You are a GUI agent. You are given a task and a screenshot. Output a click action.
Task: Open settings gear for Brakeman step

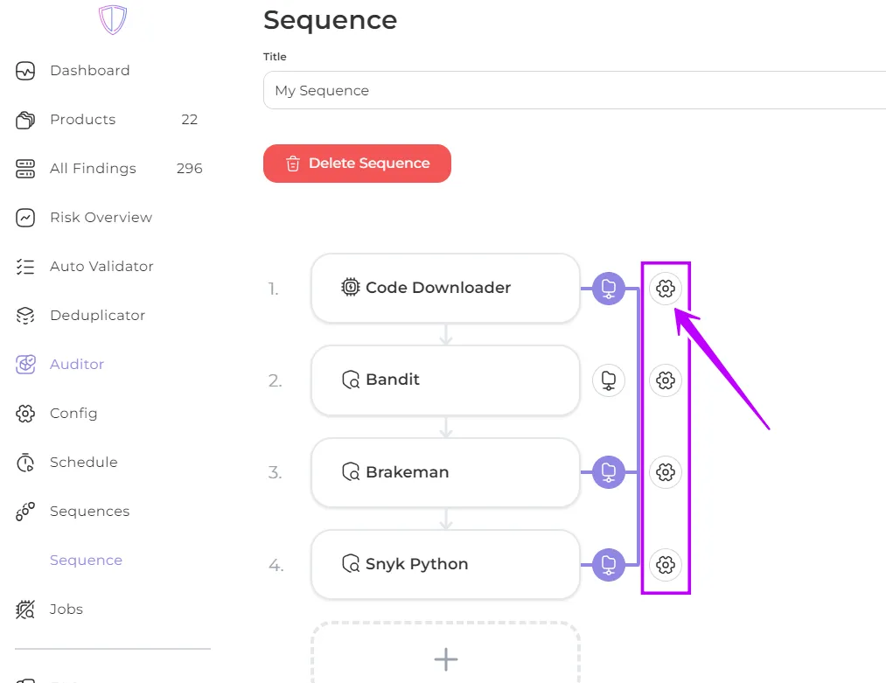pyautogui.click(x=666, y=472)
